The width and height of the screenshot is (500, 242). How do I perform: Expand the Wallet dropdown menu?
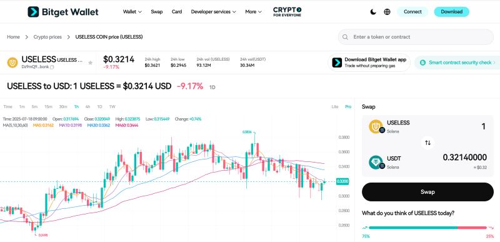point(132,12)
